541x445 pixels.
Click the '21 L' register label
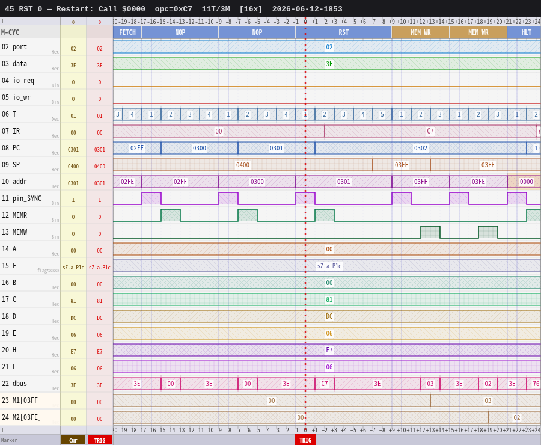9,367
